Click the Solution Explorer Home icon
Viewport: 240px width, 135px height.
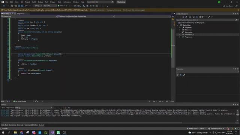[x=183, y=17]
